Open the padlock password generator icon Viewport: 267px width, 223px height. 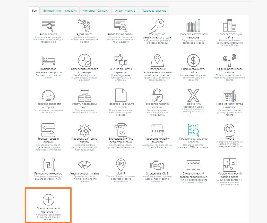pyautogui.click(x=157, y=95)
